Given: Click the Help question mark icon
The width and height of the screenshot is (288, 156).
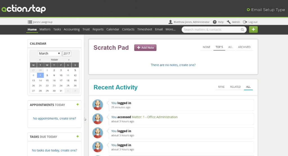Looking at the screenshot, I should pos(215,22).
